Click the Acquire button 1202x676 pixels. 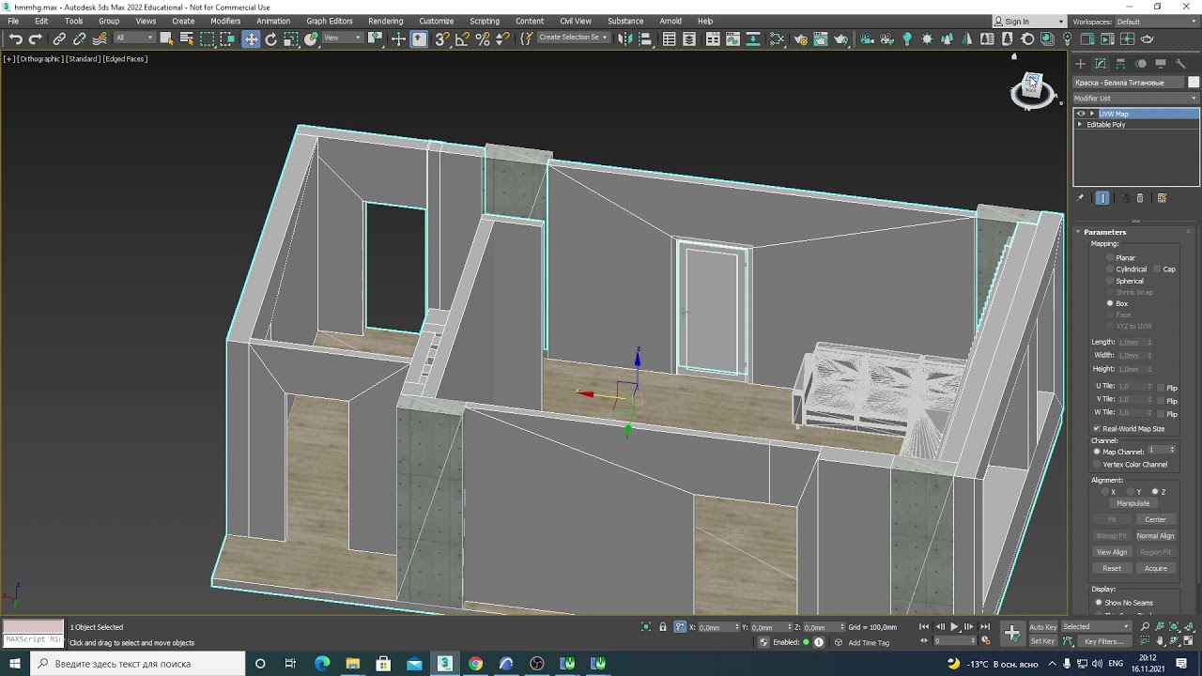(1155, 568)
